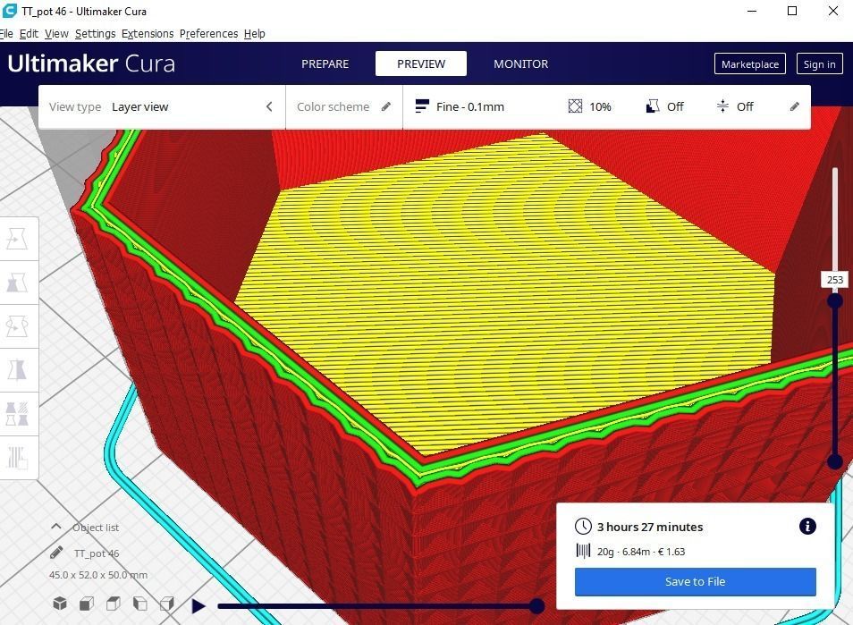853x625 pixels.
Task: Click the Sign in button
Action: (x=819, y=64)
